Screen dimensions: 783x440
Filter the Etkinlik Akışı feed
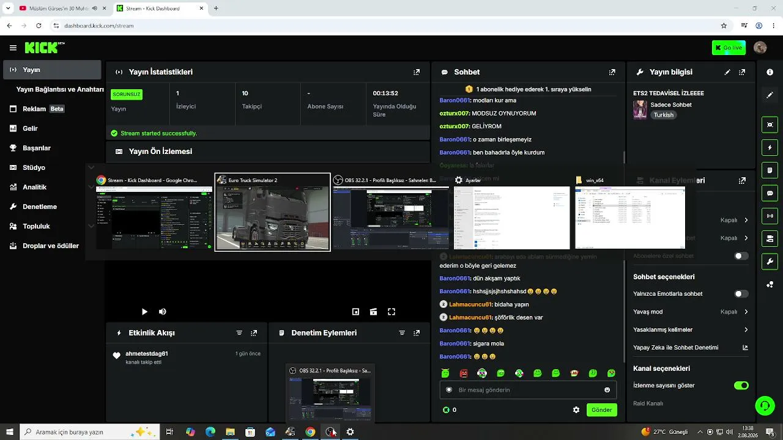point(239,333)
